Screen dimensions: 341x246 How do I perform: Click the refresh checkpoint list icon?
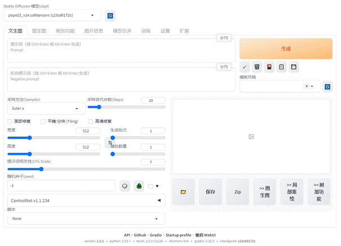pyautogui.click(x=110, y=15)
